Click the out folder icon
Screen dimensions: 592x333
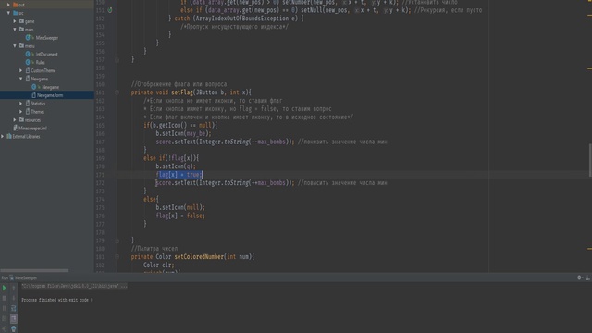click(15, 5)
